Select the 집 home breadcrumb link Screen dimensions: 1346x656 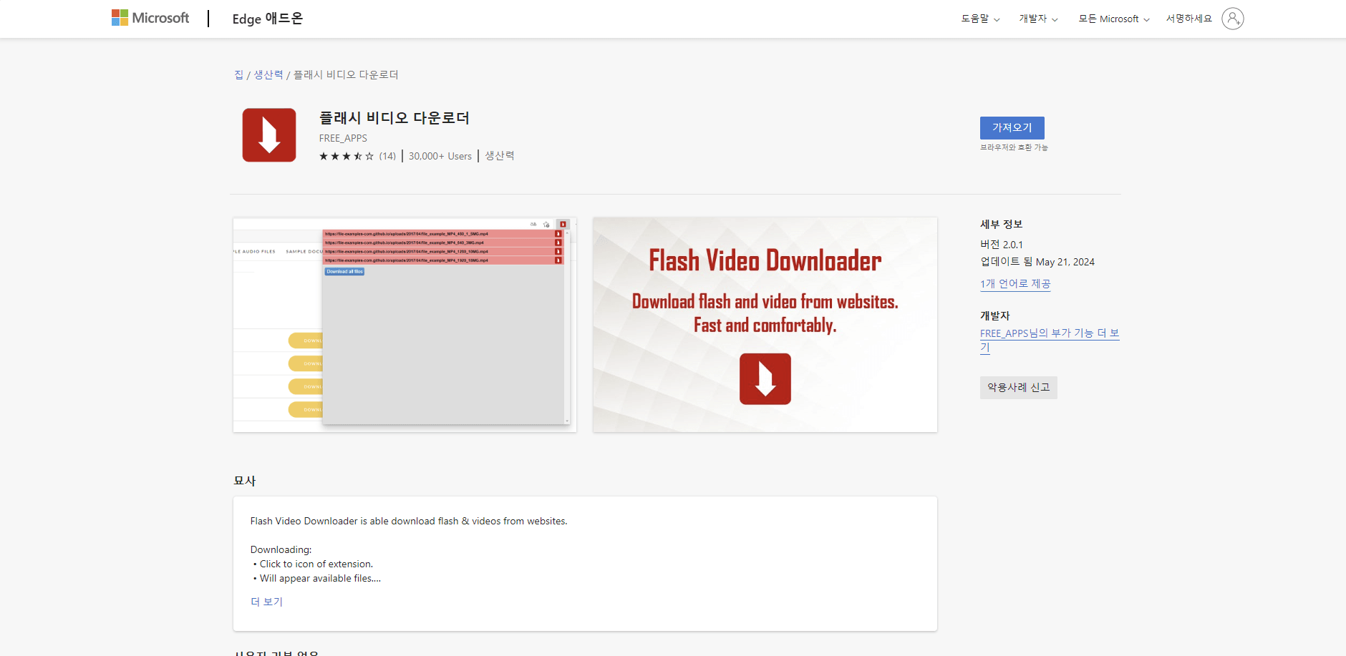pos(237,74)
